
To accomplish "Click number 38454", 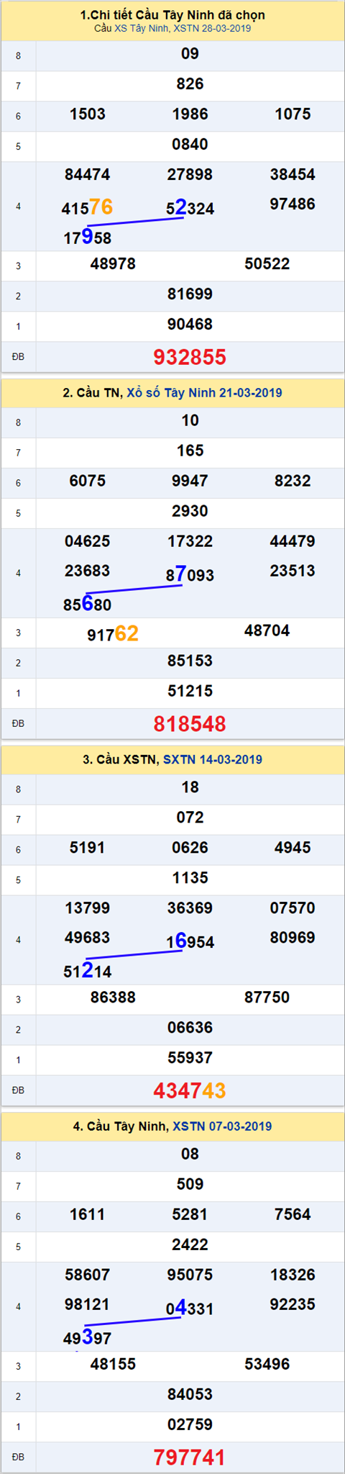I will (x=293, y=175).
